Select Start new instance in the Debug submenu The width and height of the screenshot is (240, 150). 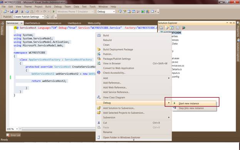coord(195,103)
